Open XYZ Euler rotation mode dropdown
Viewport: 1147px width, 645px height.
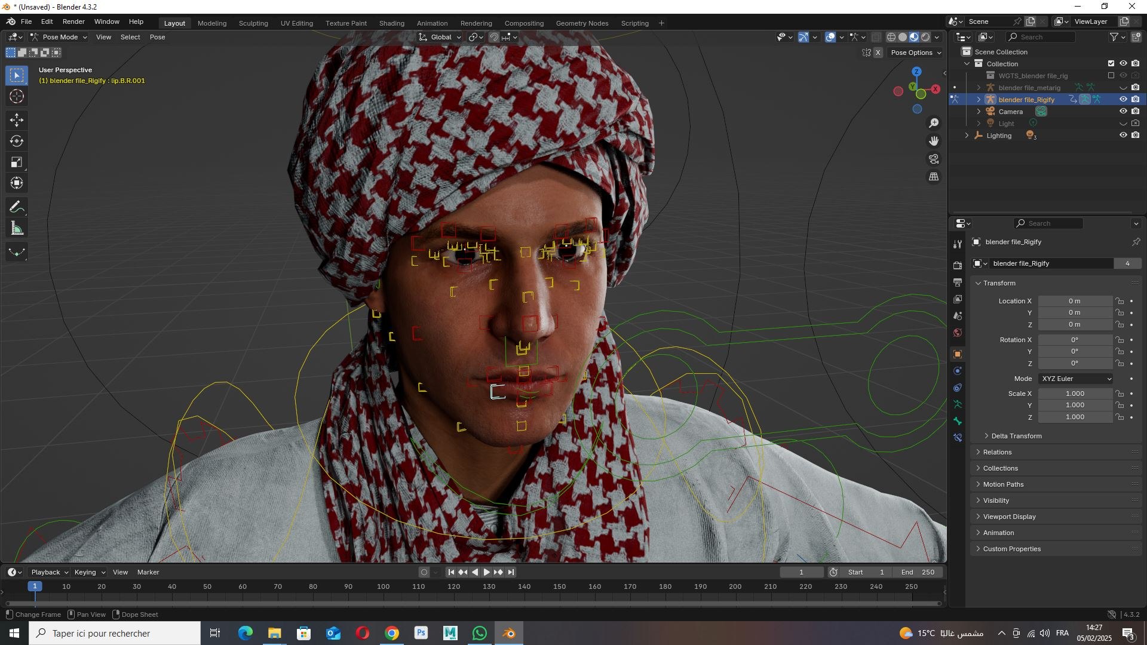[x=1075, y=379]
